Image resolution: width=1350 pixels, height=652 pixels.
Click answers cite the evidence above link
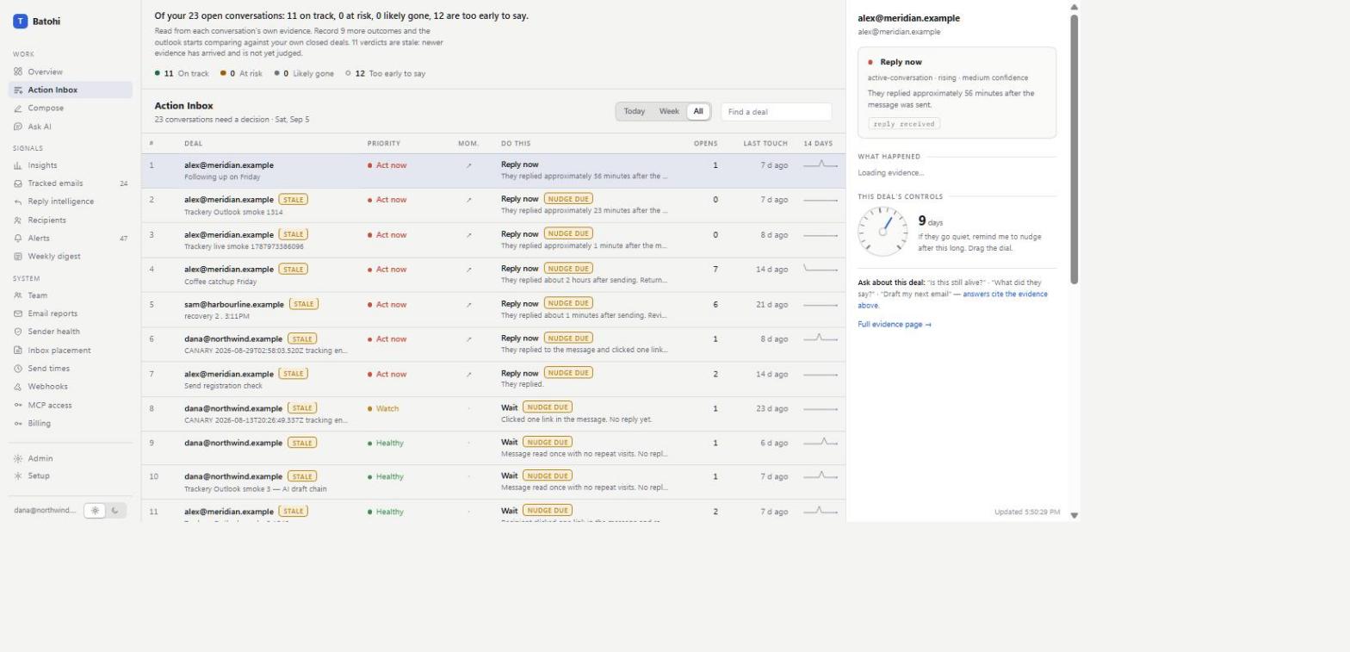tap(954, 300)
